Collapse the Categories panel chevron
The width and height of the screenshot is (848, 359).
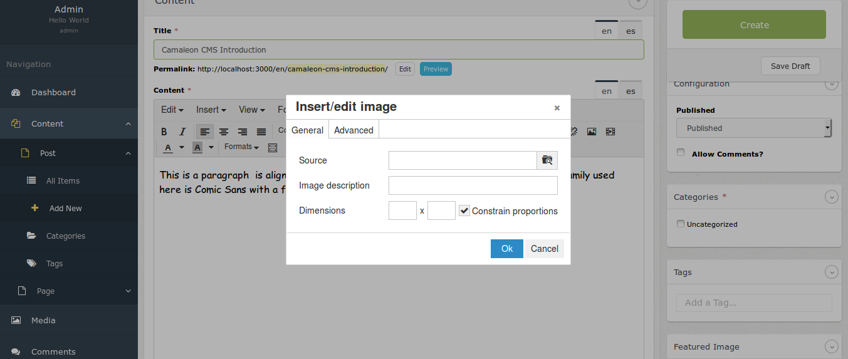(x=831, y=197)
